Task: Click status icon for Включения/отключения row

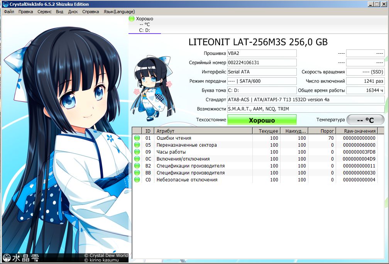Action: point(137,159)
